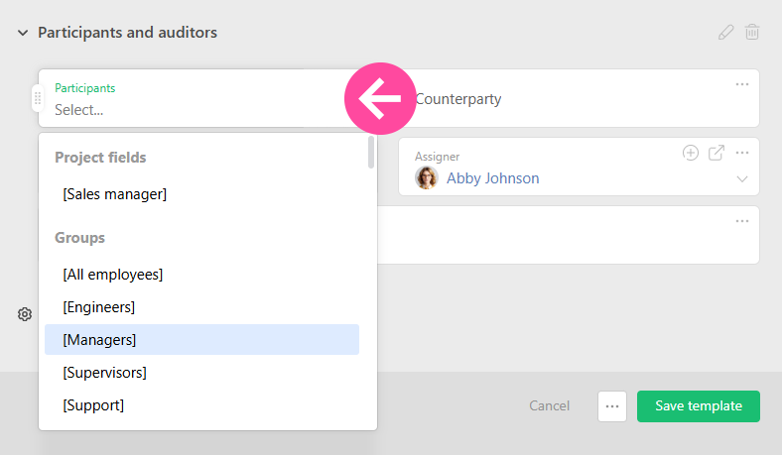The image size is (782, 455).
Task: Click the drag handle beside Participants field
Action: pos(38,98)
